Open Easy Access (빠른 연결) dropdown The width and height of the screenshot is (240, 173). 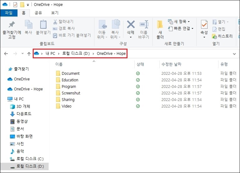point(181,28)
